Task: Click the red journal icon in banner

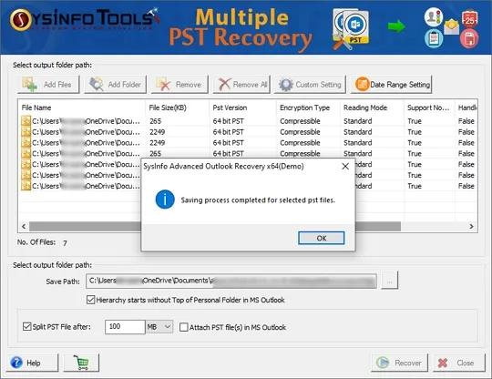Action: coord(469,38)
